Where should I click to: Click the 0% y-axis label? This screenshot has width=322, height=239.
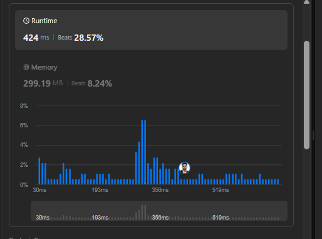(24, 185)
